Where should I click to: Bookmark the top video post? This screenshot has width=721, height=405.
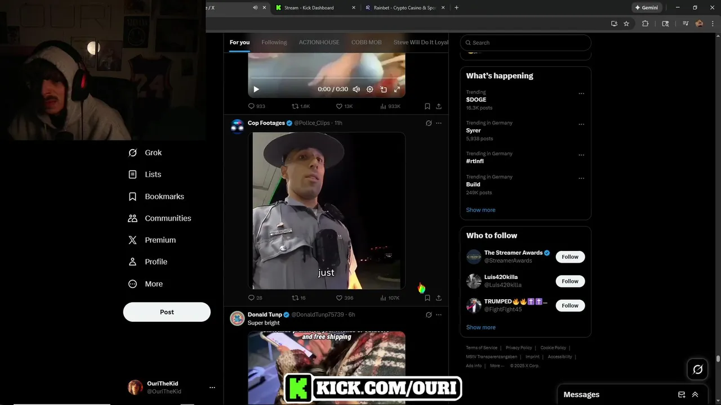[428, 106]
